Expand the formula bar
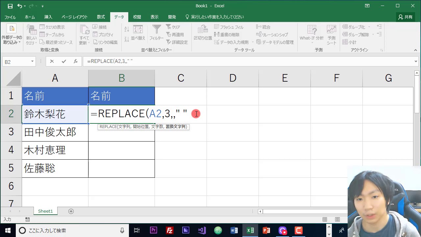The image size is (421, 237). [416, 62]
